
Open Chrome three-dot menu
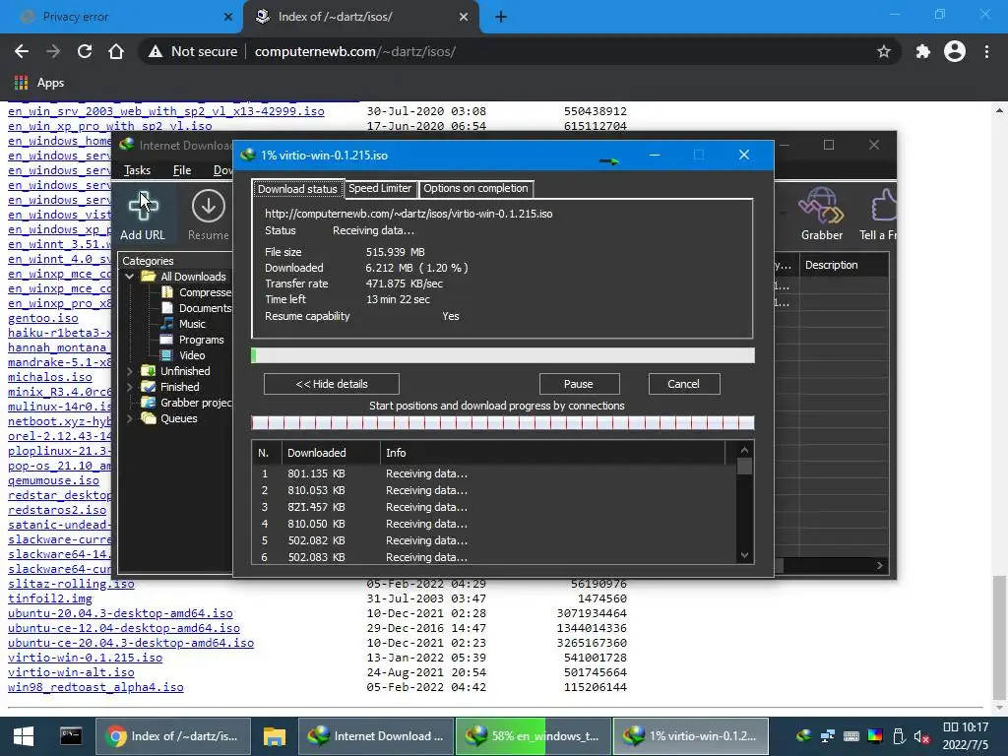pyautogui.click(x=986, y=51)
